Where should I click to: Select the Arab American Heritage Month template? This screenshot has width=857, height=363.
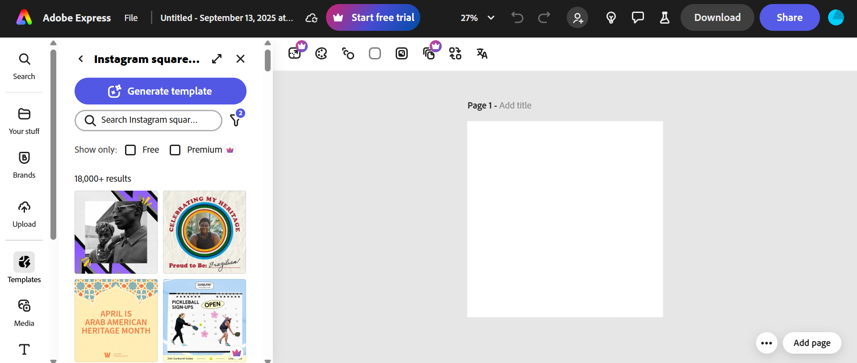tap(116, 321)
